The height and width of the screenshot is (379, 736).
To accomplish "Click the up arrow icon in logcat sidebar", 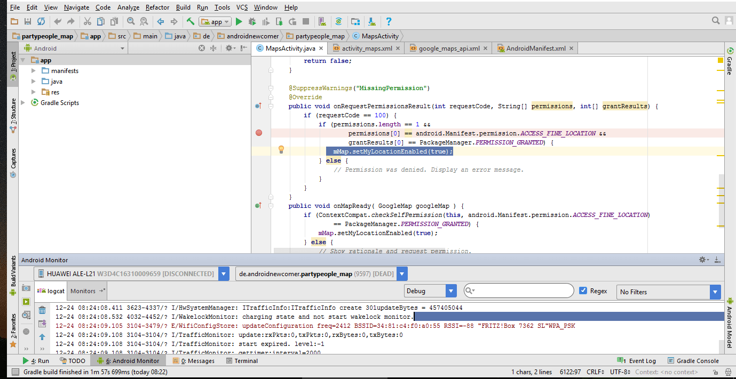I will (x=42, y=337).
